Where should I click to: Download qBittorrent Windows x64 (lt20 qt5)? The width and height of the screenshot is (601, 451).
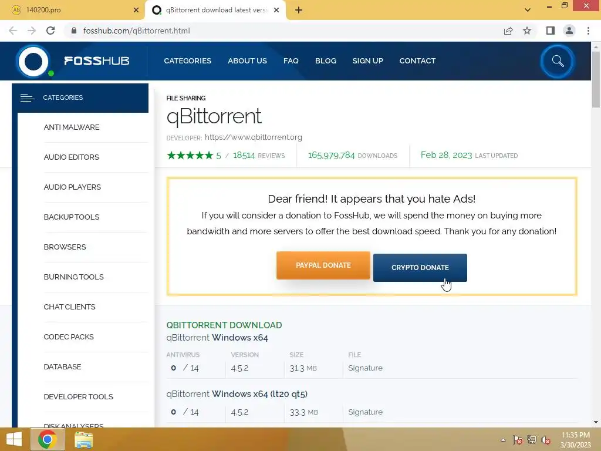coord(237,394)
